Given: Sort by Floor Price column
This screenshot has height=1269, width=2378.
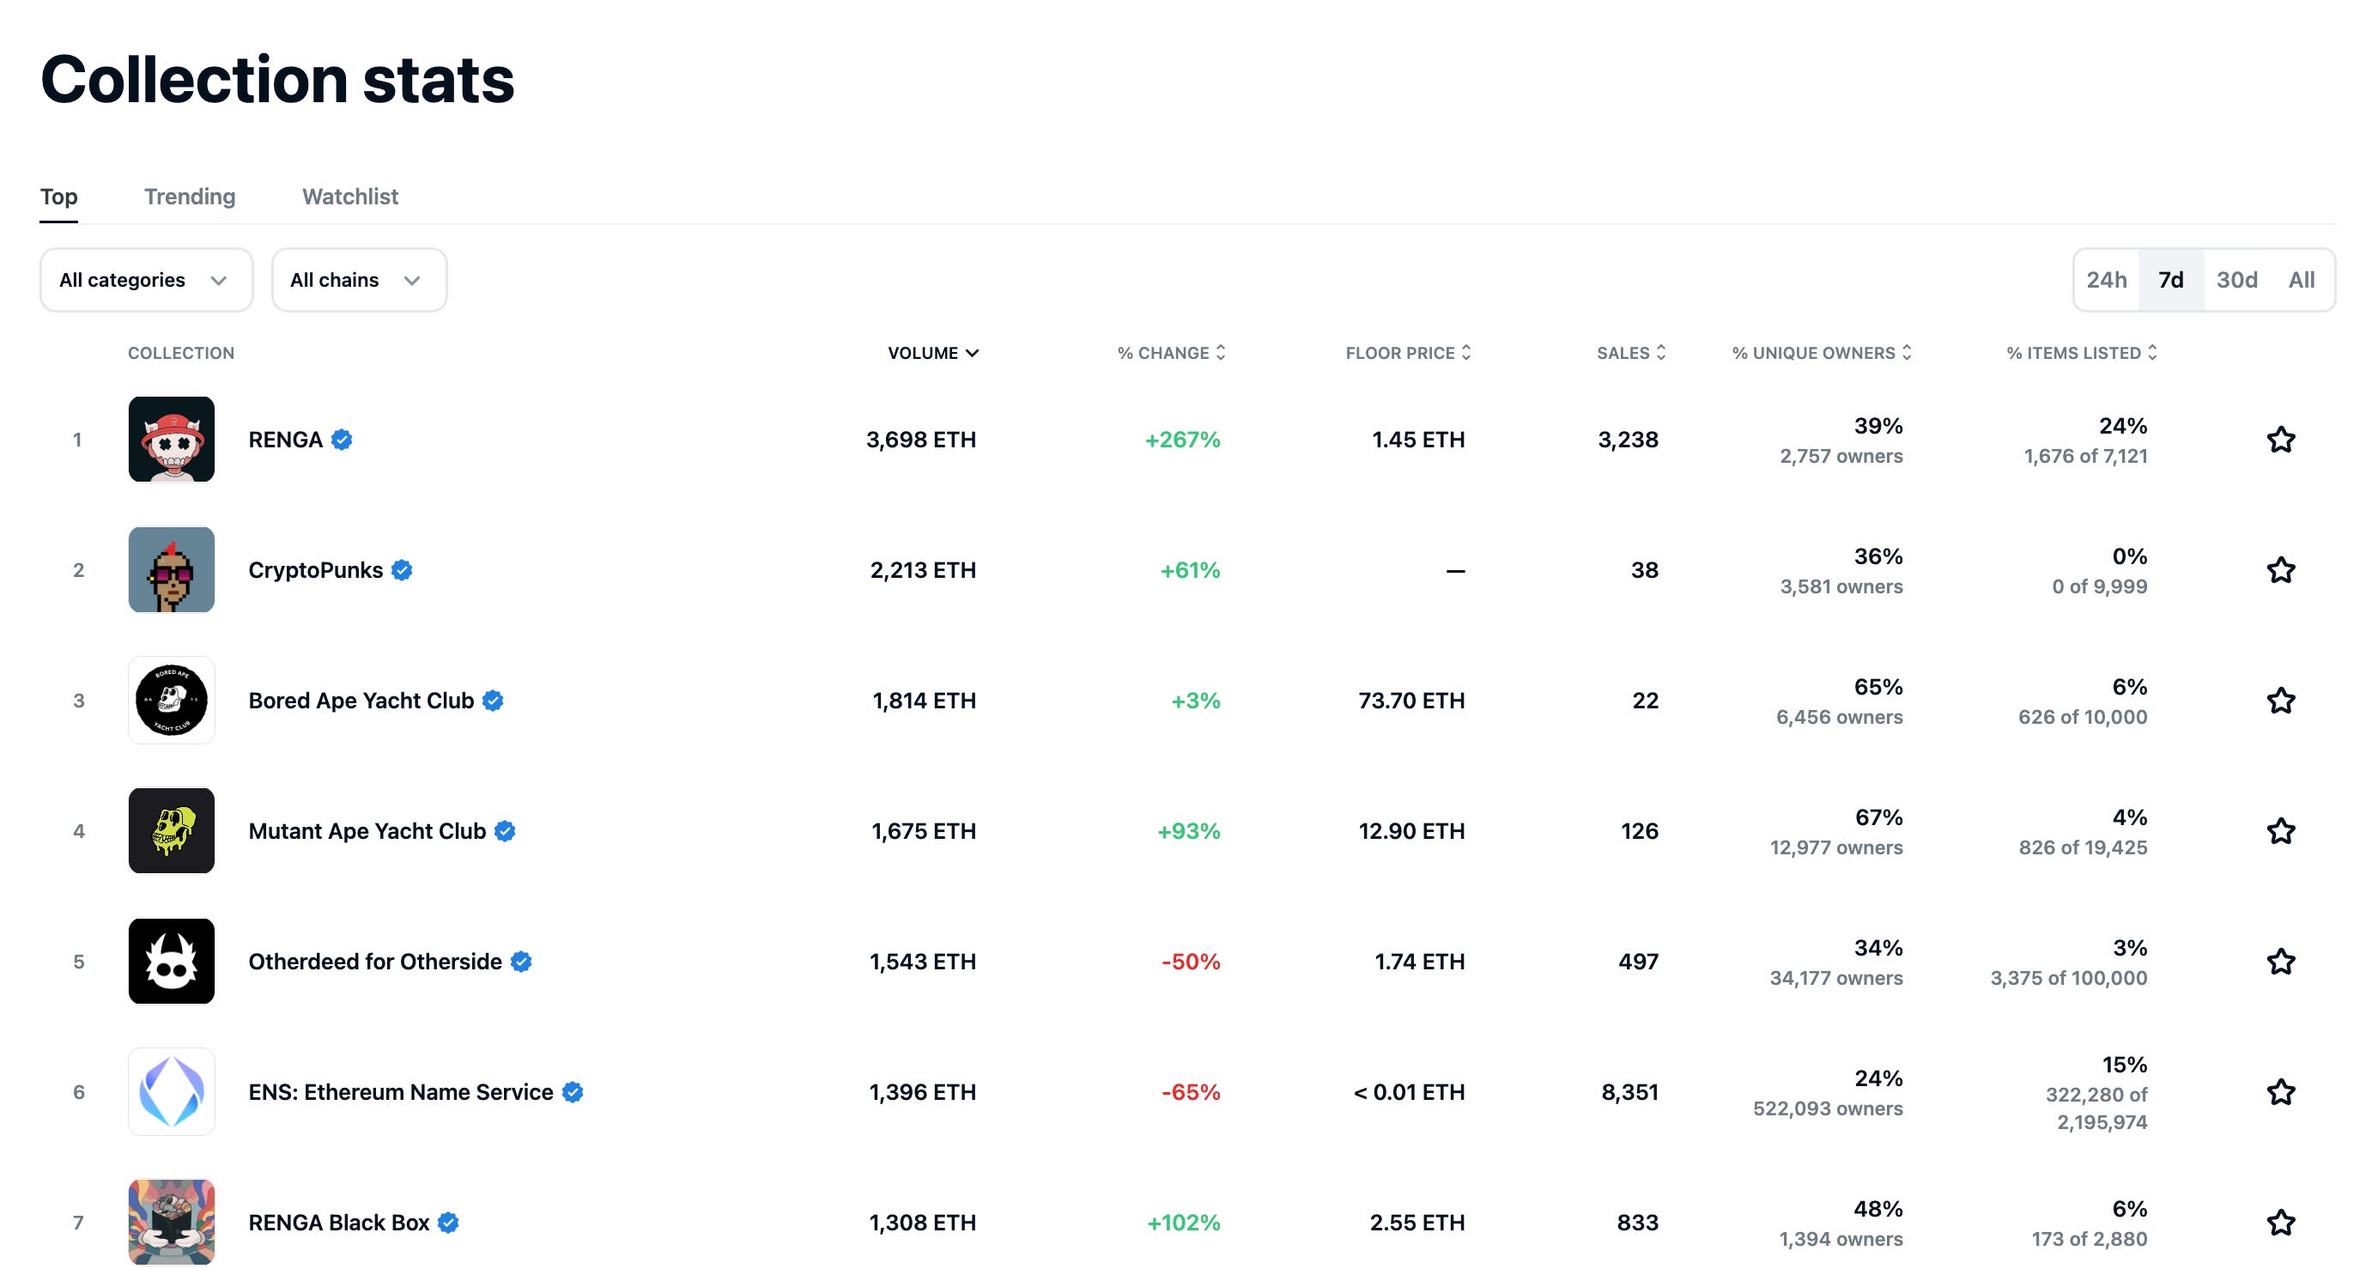Looking at the screenshot, I should coord(1408,353).
